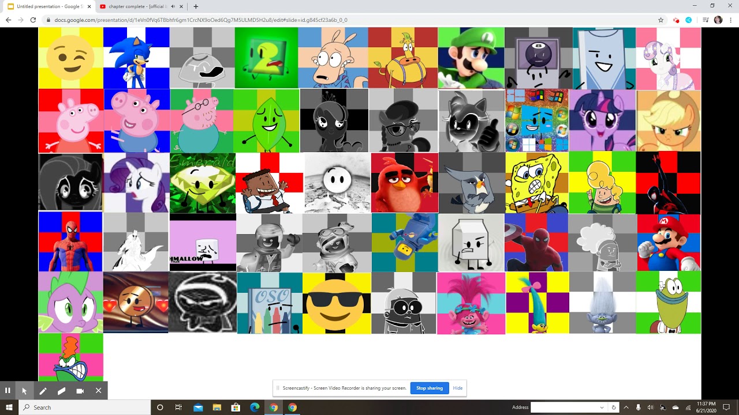Open the red extension icon in Chrome toolbar

click(676, 20)
